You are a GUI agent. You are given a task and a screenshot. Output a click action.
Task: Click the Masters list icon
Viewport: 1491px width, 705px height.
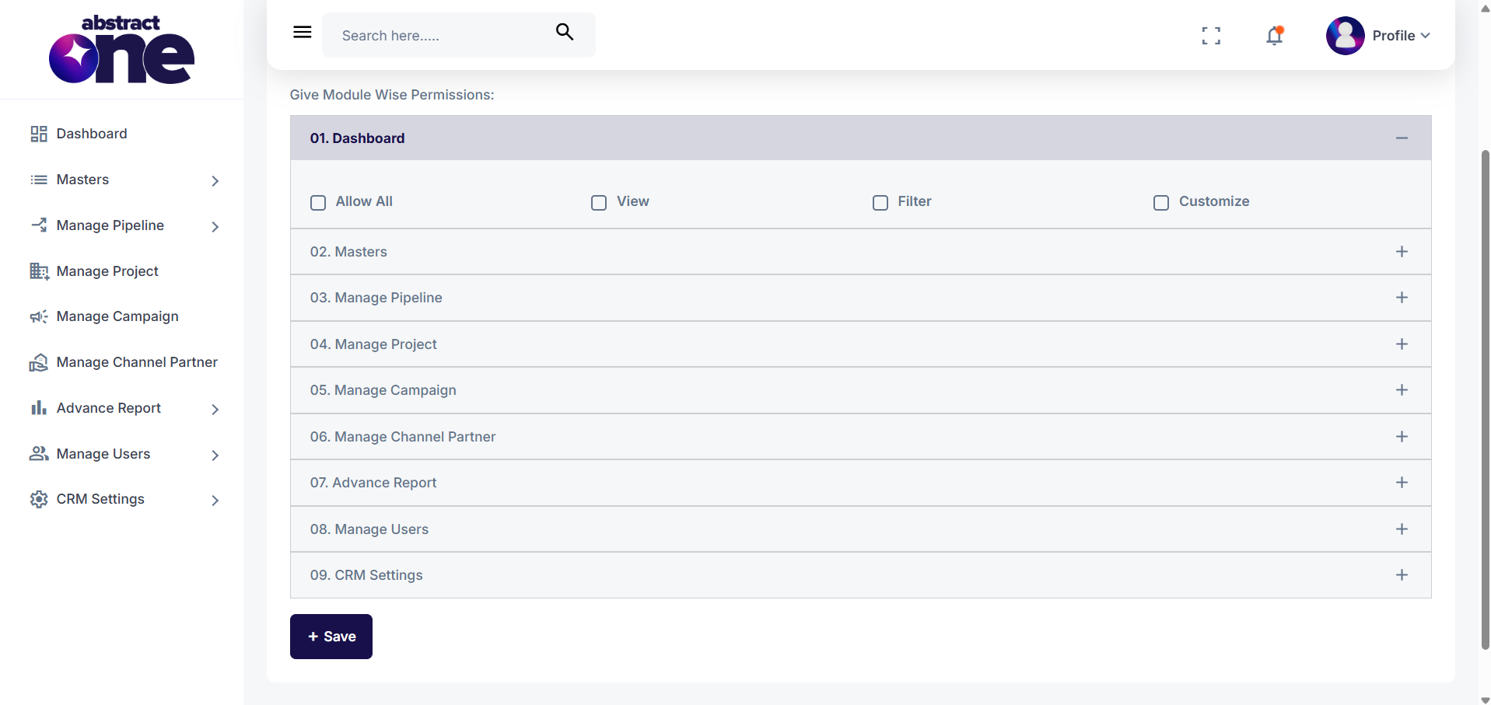click(x=39, y=180)
